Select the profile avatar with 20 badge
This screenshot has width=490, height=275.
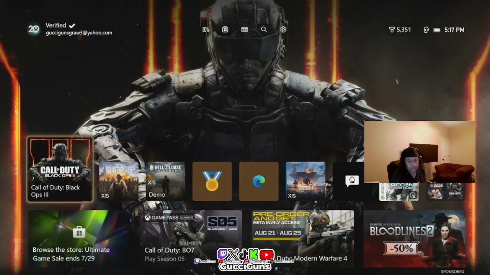tap(34, 29)
